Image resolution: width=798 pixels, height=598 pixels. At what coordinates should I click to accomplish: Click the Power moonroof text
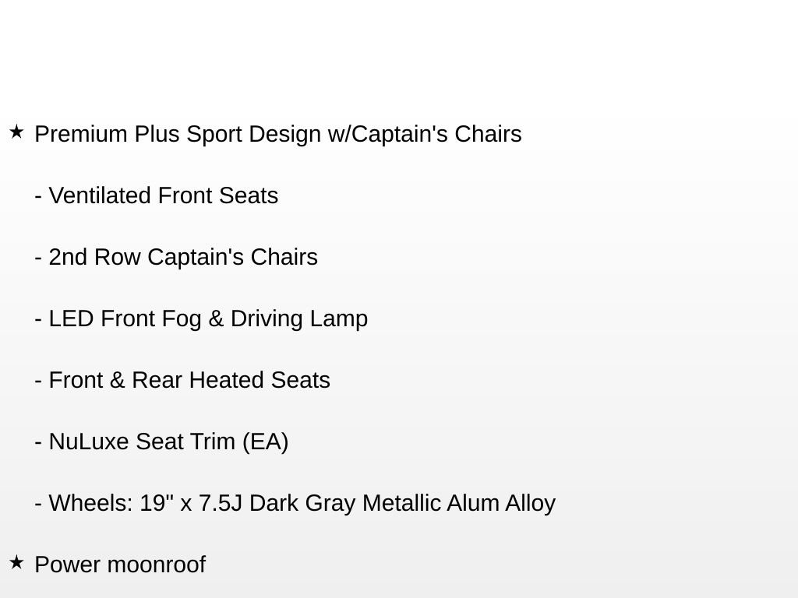[120, 565]
